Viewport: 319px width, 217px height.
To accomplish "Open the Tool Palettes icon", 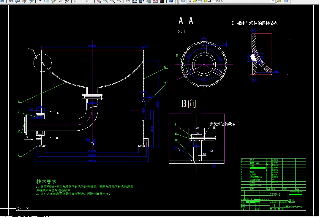I will (x=142, y=1).
